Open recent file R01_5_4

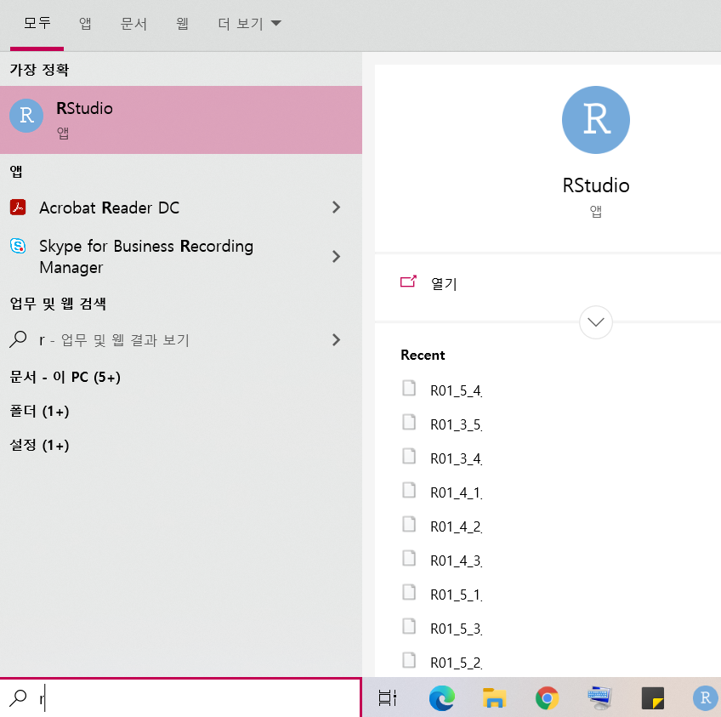[x=456, y=390]
